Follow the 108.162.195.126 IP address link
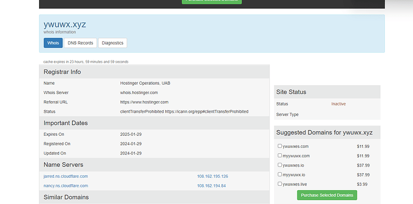The width and height of the screenshot is (413, 204). pyautogui.click(x=213, y=176)
